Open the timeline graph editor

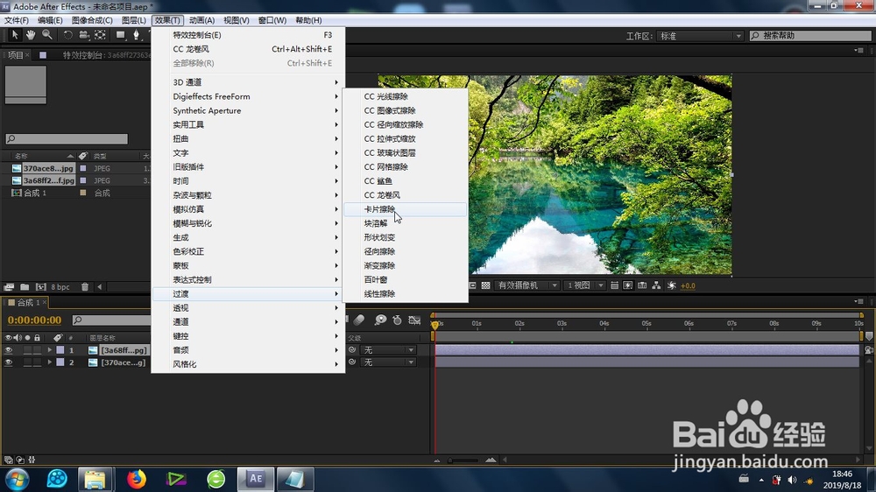(x=414, y=320)
